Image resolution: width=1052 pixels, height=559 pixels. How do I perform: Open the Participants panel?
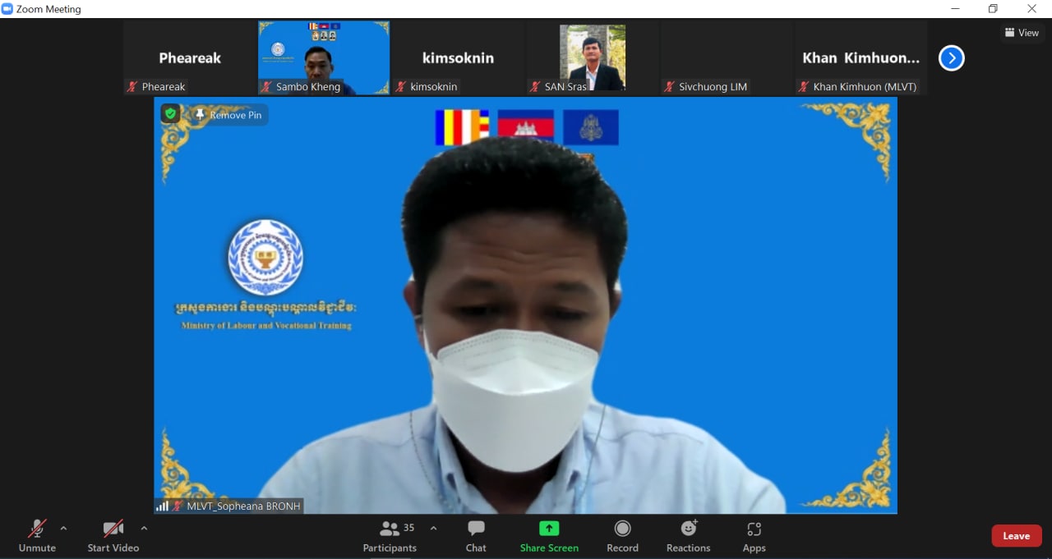click(x=390, y=536)
